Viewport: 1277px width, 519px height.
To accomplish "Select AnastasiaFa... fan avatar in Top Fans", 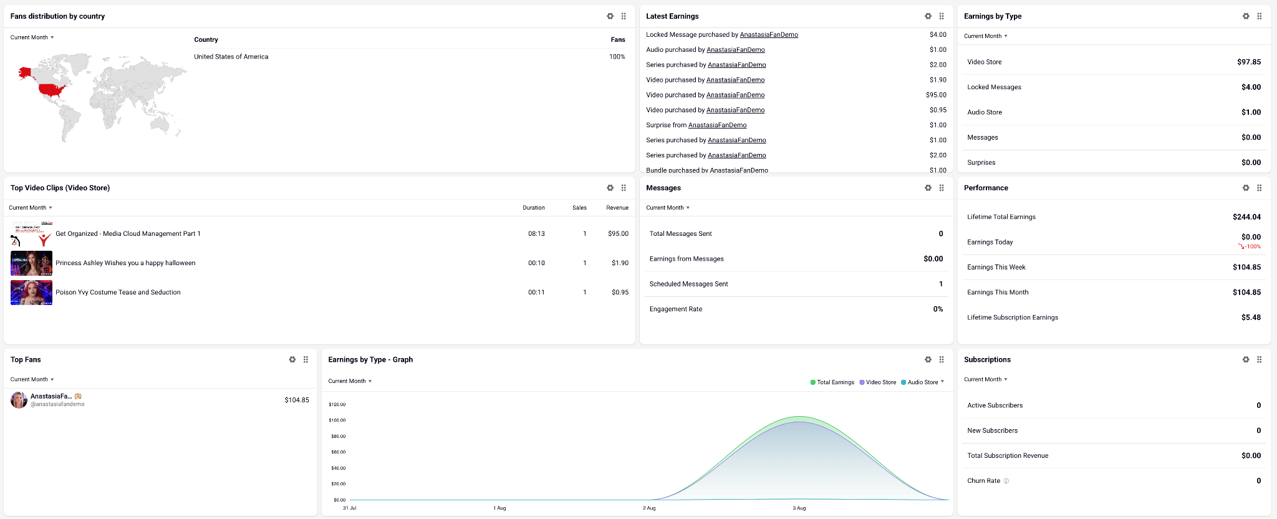I will coord(19,400).
